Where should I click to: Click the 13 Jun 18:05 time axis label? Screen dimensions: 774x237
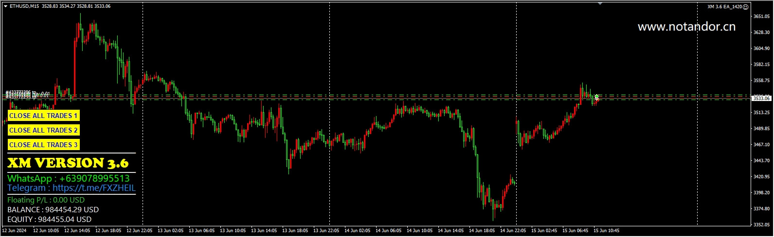[x=294, y=231]
